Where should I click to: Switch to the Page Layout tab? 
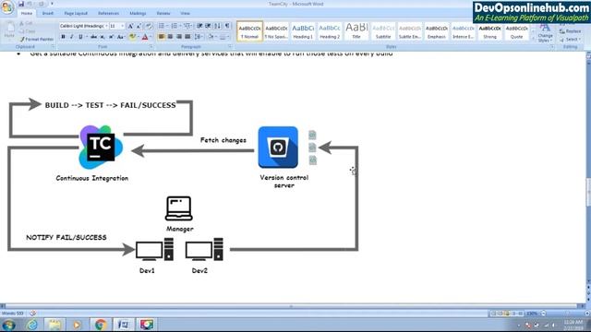[x=76, y=13]
